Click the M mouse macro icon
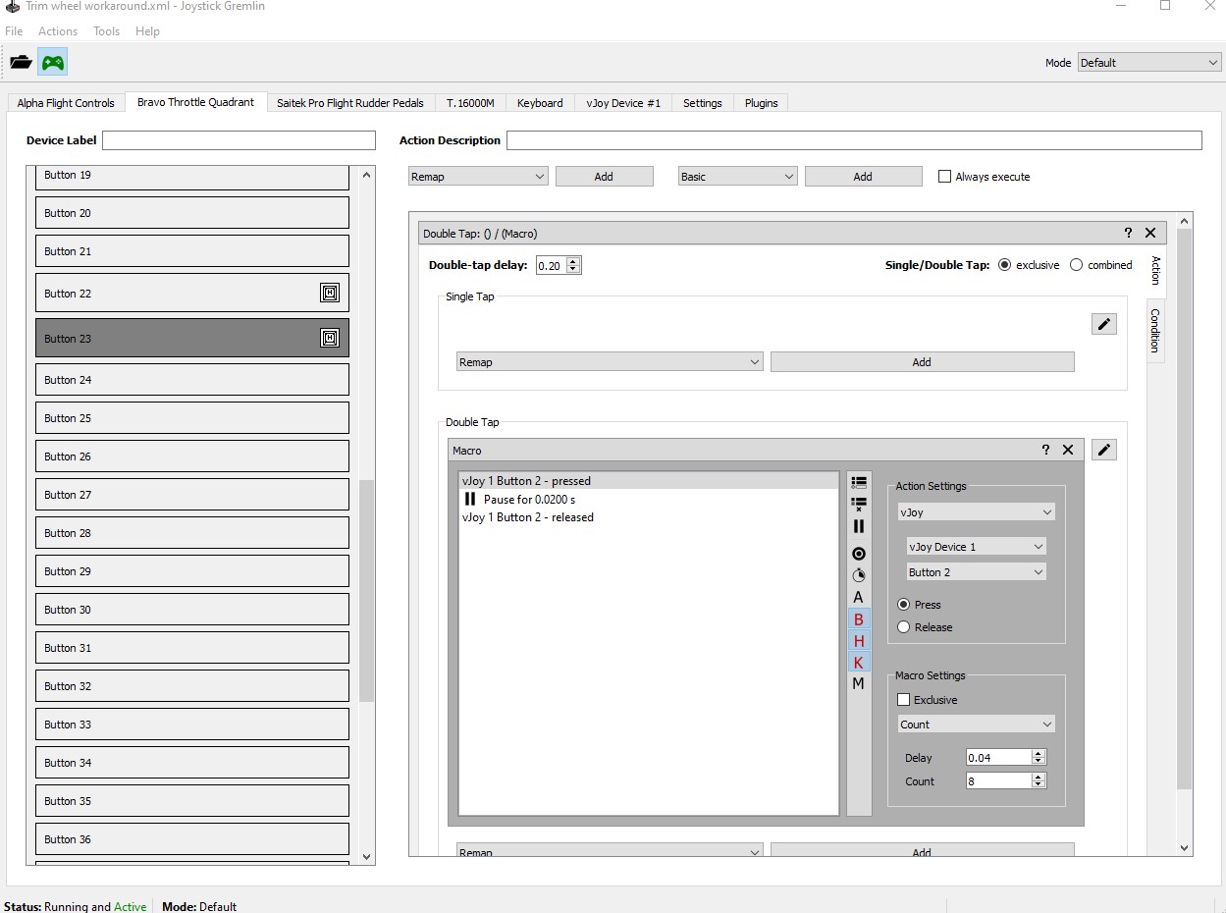Viewport: 1226px width, 913px height. pos(859,683)
